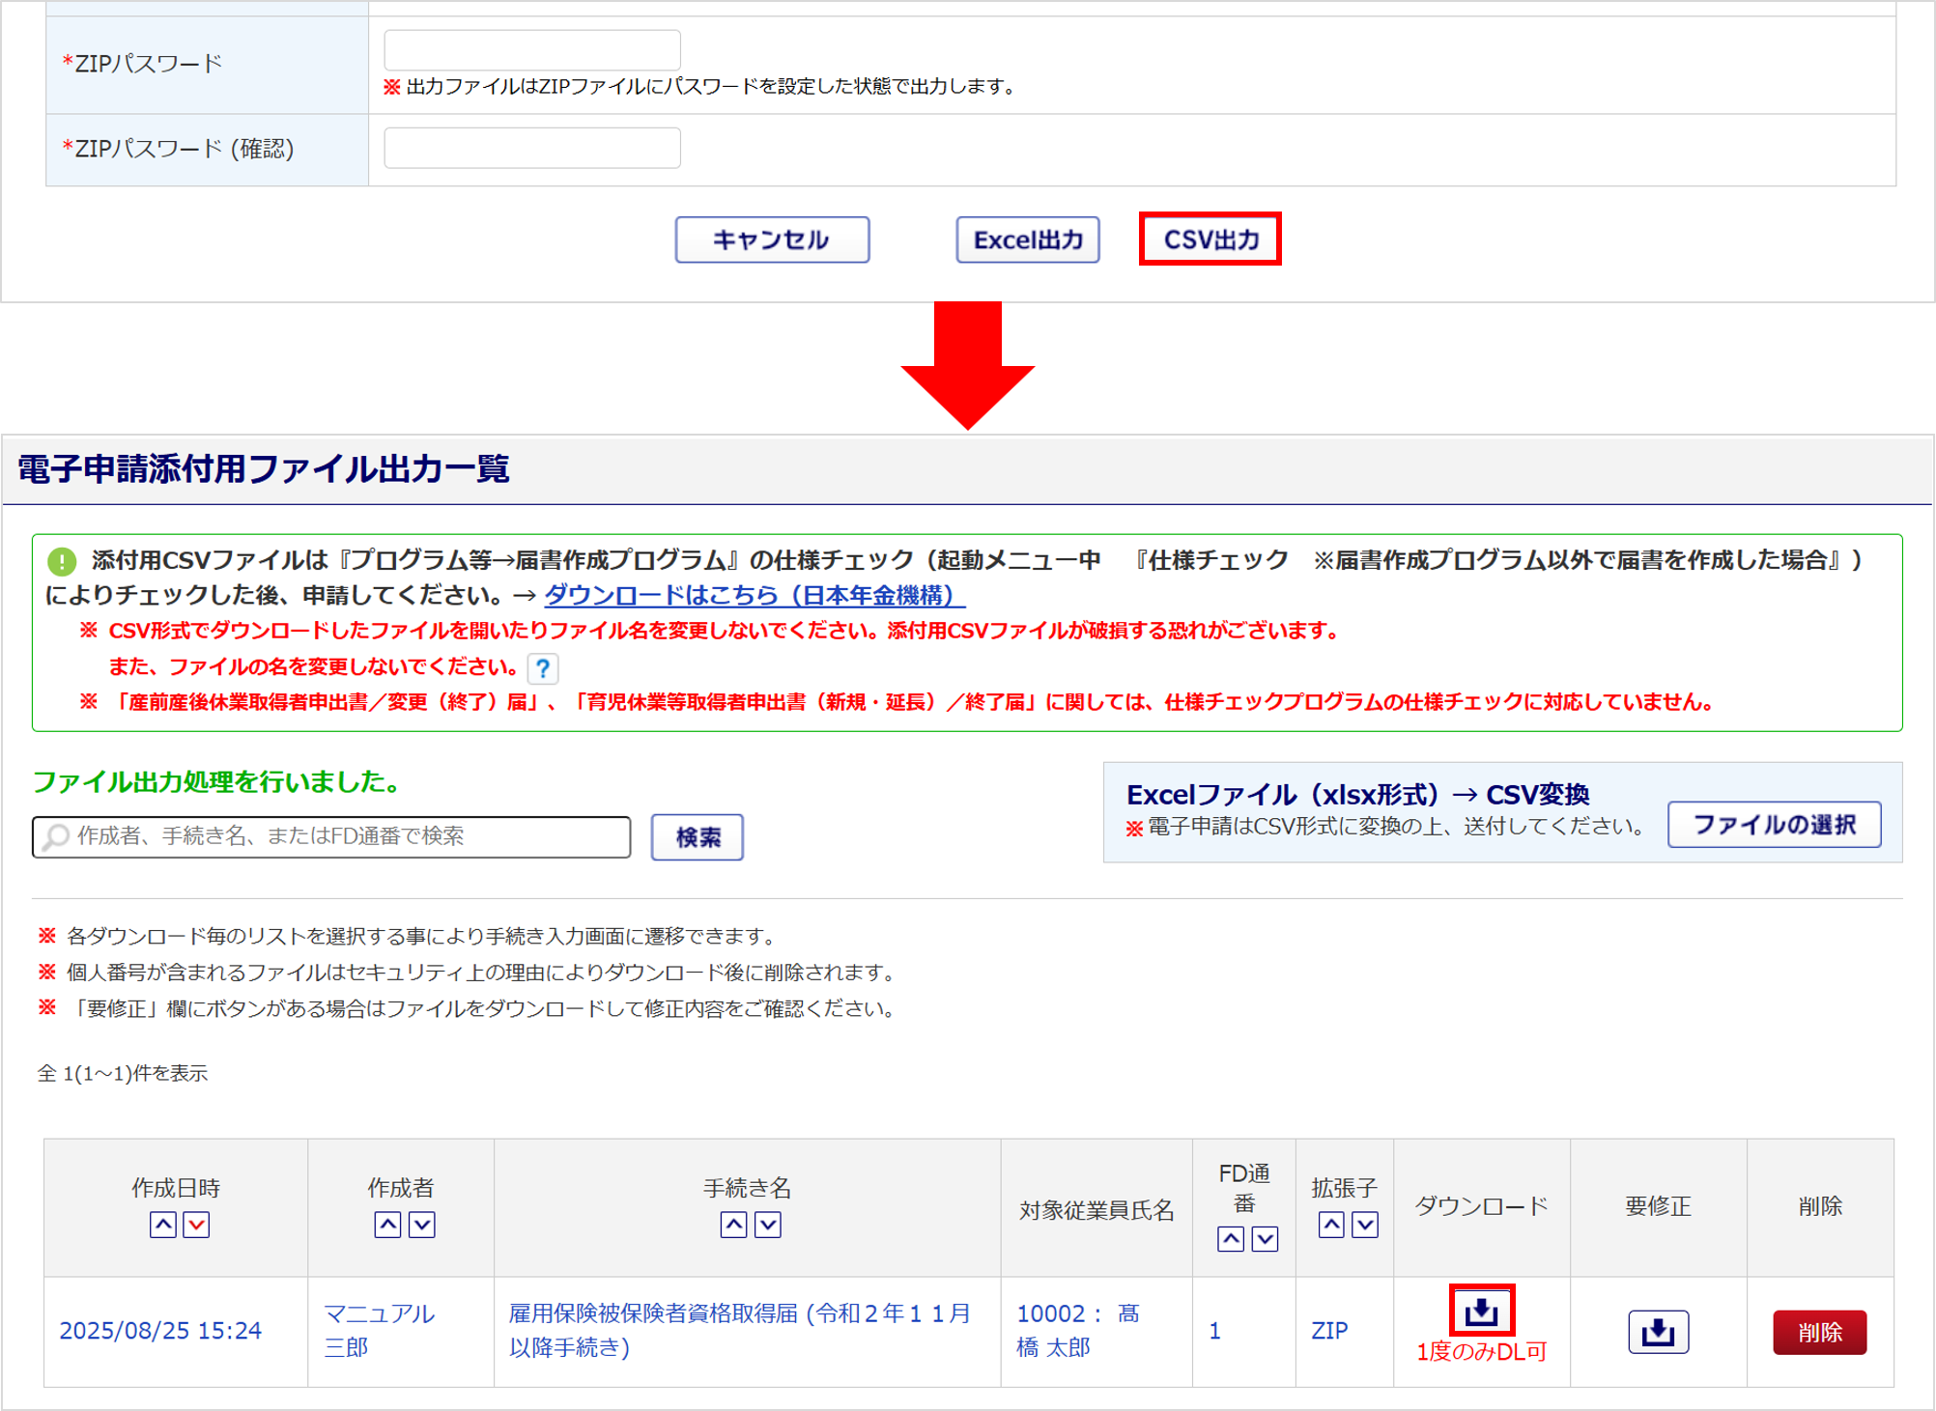Viewport: 1936px width, 1411px height.
Task: Sort 作成者 descending with down arrow
Action: click(x=421, y=1225)
